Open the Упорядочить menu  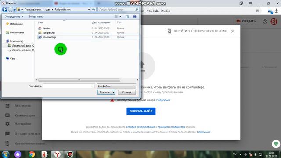pyautogui.click(x=14, y=17)
